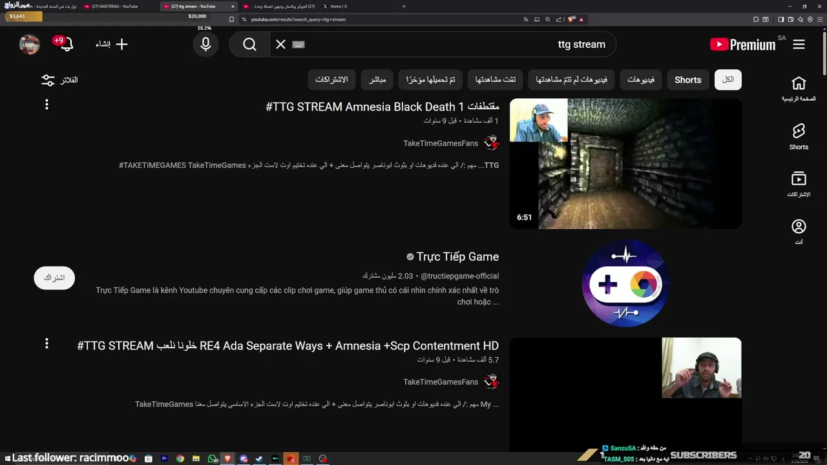Viewport: 827px width, 465px height.
Task: Open the Windows Start menu
Action: point(8,459)
